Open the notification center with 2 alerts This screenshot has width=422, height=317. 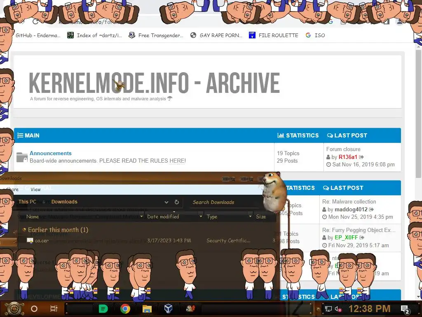click(405, 309)
